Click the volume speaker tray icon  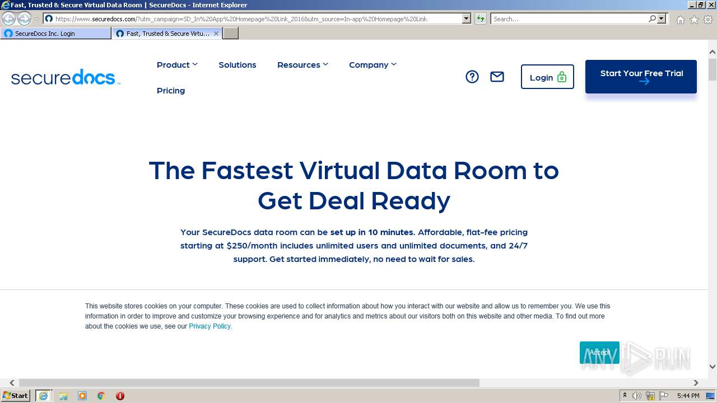tap(637, 396)
